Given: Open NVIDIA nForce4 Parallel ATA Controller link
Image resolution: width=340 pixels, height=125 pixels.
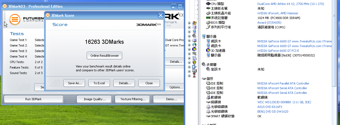Looking at the screenshot, I should pos(283,83).
